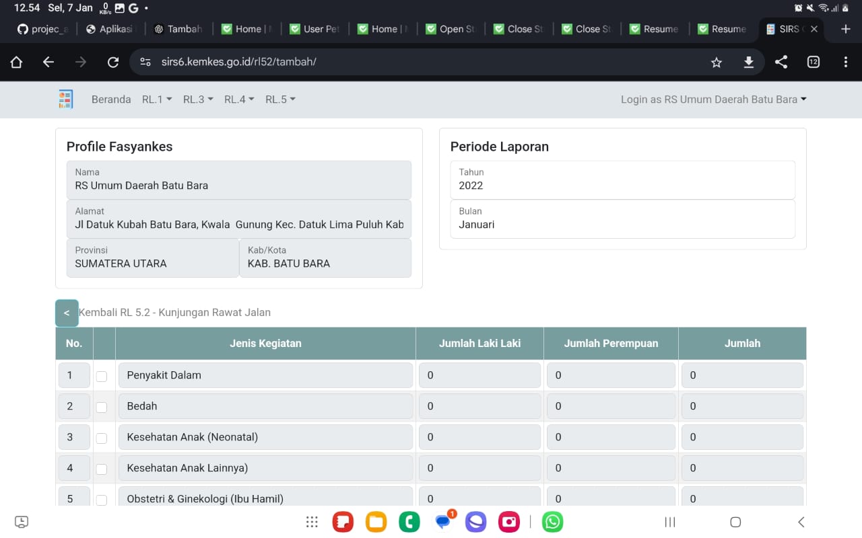Open purple browser app in dock
Image resolution: width=862 pixels, height=538 pixels.
pyautogui.click(x=475, y=522)
